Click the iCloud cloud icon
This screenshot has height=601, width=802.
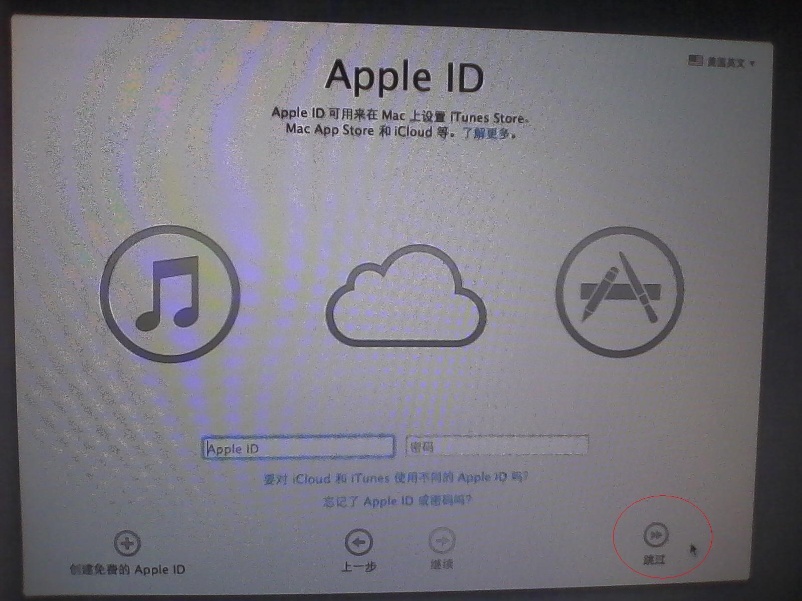point(406,296)
